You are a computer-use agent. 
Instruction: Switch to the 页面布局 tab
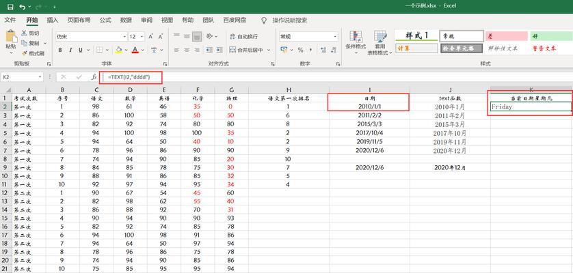point(79,20)
